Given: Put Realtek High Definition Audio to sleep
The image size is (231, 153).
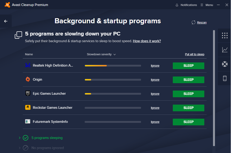Looking at the screenshot, I should (188, 66).
